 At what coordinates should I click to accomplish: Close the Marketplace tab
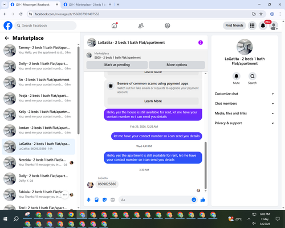(110, 5)
